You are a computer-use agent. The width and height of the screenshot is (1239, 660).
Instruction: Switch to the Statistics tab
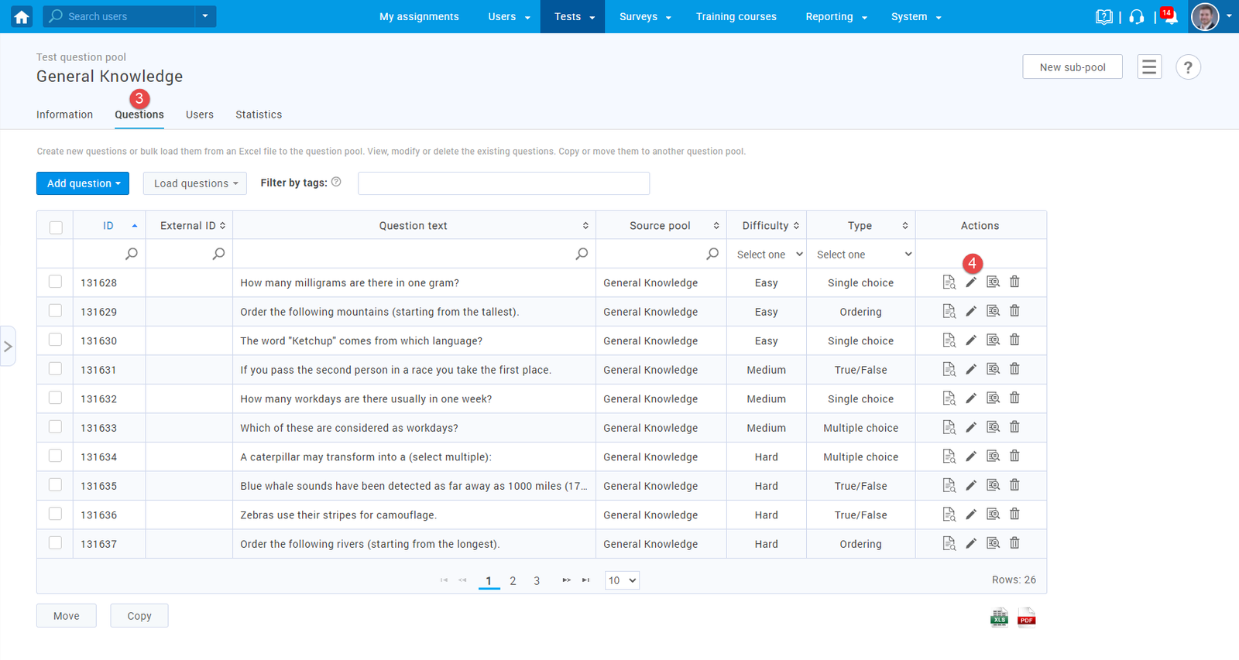(259, 115)
